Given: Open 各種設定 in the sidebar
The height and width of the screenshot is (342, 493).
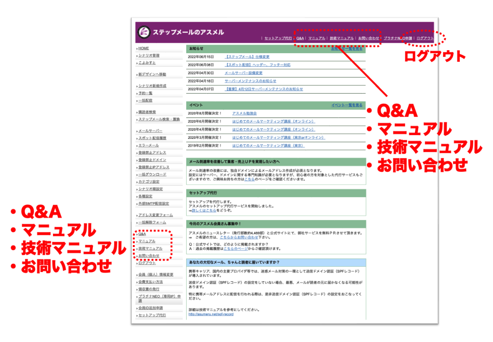Looking at the screenshot, I should point(145,196).
